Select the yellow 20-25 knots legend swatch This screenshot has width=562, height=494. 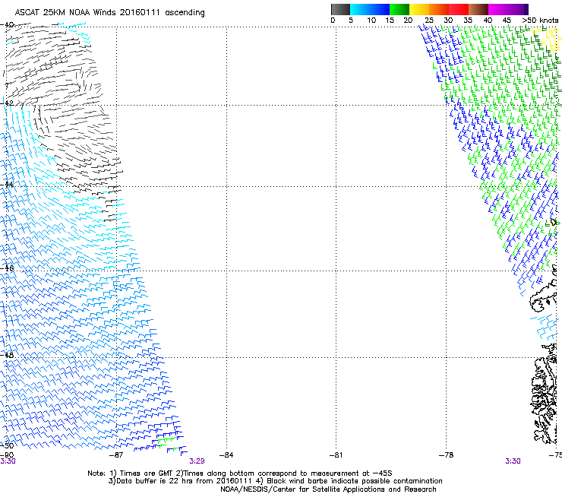419,9
